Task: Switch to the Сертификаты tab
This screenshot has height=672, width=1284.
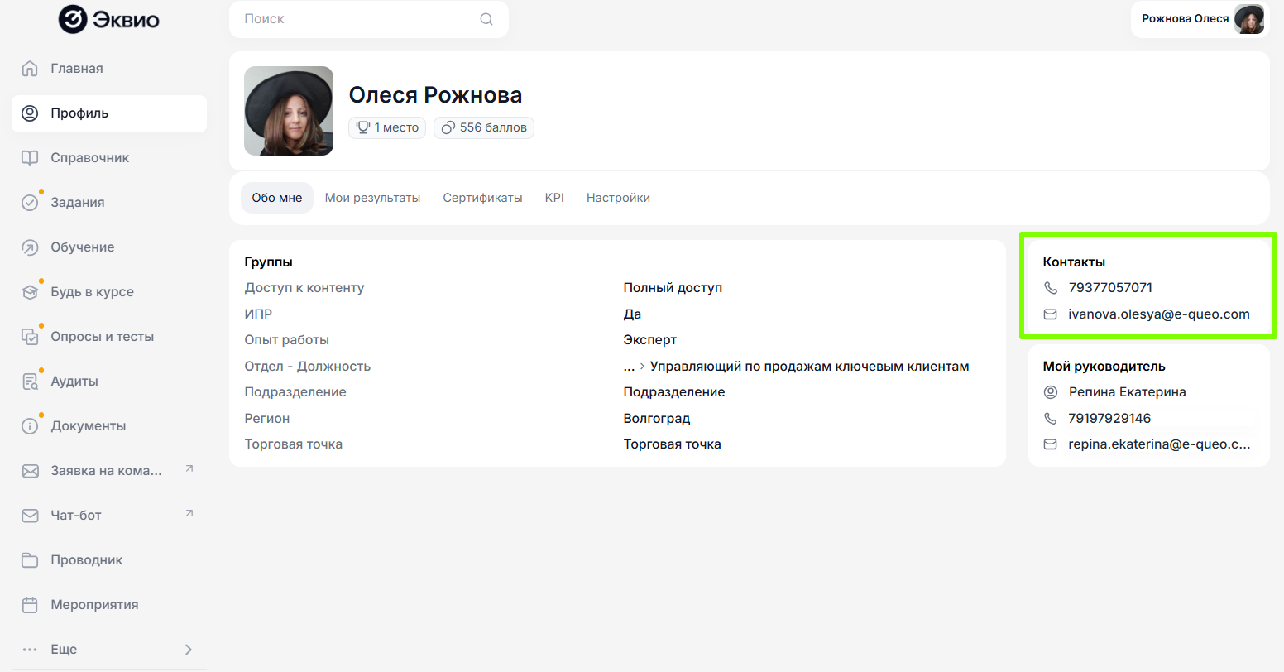Action: (482, 198)
